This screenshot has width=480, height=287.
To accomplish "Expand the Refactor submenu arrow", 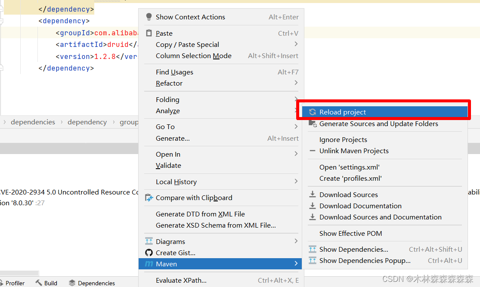I will click(x=296, y=83).
